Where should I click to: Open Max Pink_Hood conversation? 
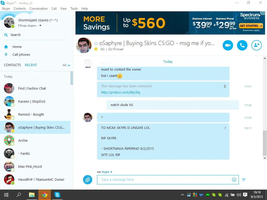point(35,166)
